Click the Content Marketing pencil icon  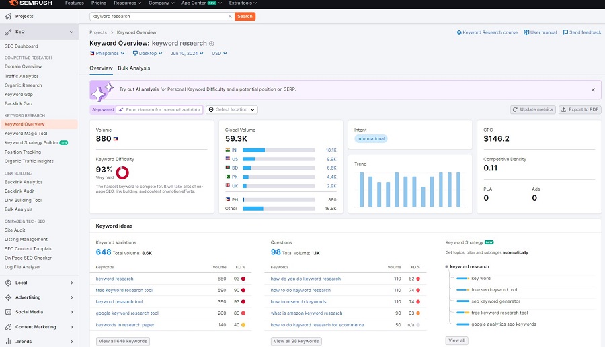coord(8,327)
